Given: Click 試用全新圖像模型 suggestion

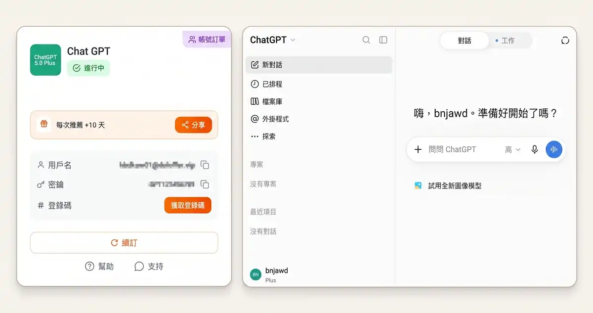Looking at the screenshot, I should click(x=448, y=186).
